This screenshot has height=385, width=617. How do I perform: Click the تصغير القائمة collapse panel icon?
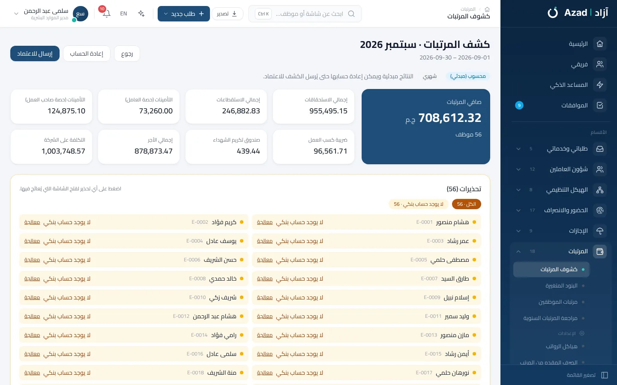pyautogui.click(x=605, y=375)
